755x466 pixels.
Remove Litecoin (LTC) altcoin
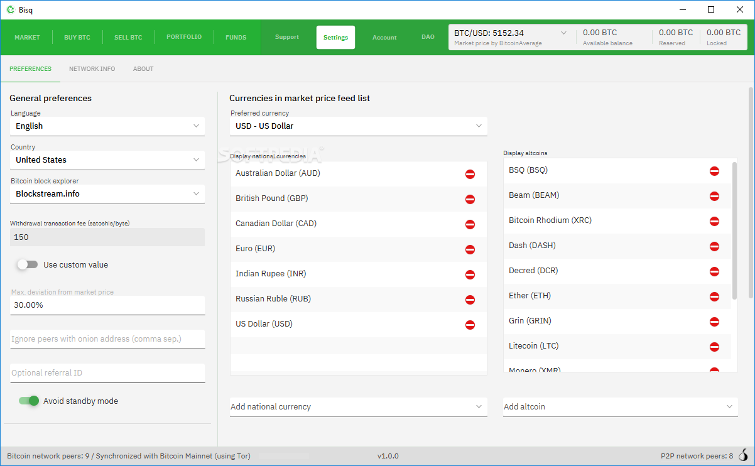point(714,347)
